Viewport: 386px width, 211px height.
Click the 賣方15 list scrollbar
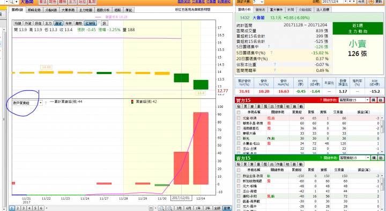pyautogui.click(x=382, y=192)
